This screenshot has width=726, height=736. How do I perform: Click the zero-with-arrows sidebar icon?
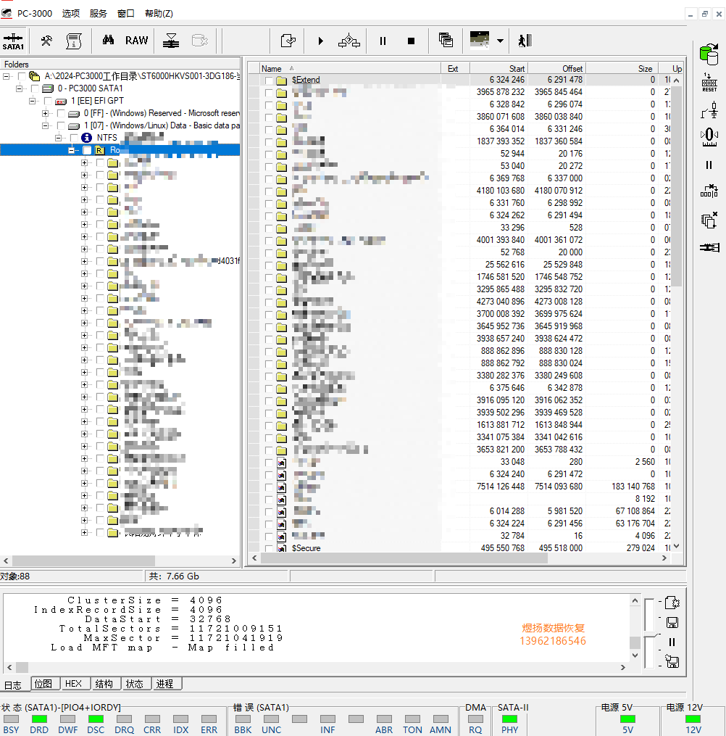(x=709, y=137)
